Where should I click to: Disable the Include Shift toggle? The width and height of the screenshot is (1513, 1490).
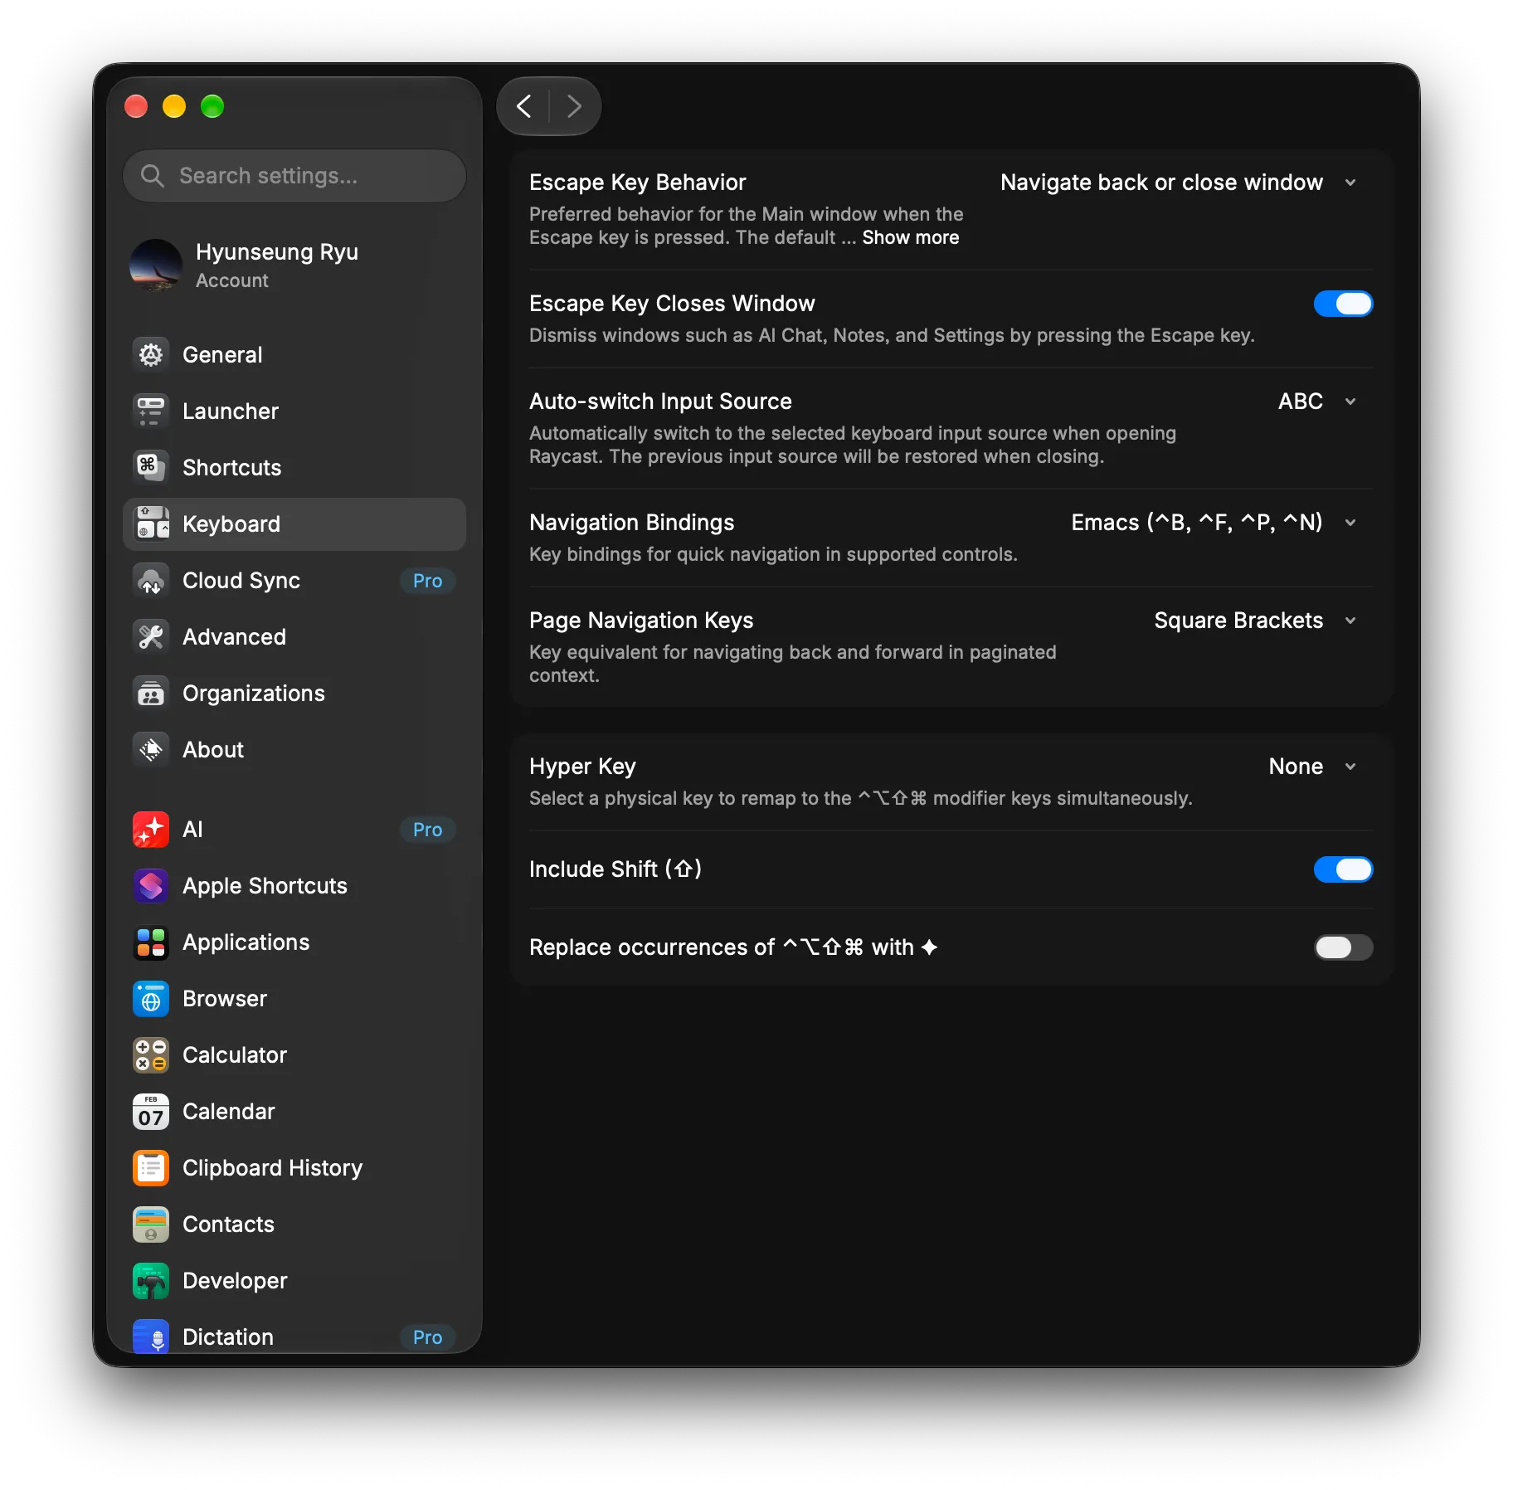click(x=1343, y=869)
